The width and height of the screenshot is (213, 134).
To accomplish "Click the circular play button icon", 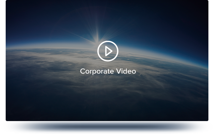I will click(108, 51).
